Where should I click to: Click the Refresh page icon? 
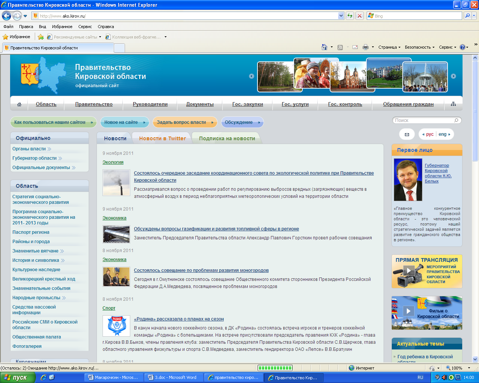pos(350,16)
